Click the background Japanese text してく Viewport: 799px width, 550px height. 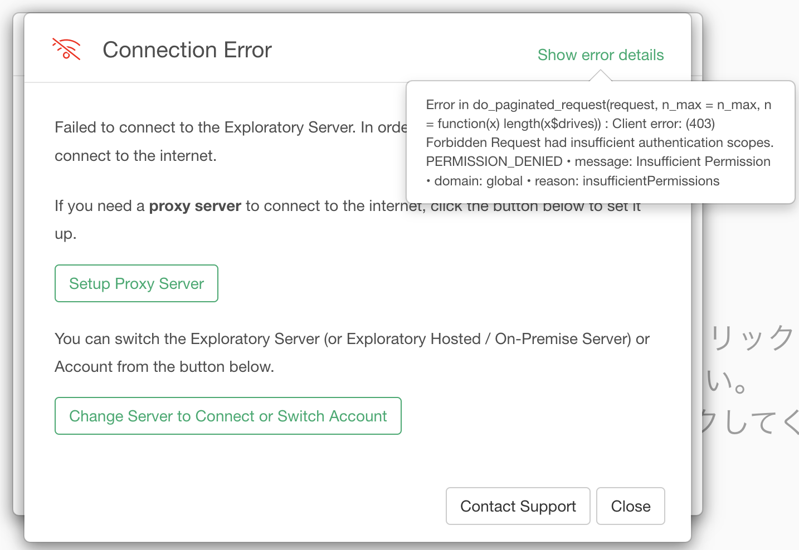tap(752, 421)
